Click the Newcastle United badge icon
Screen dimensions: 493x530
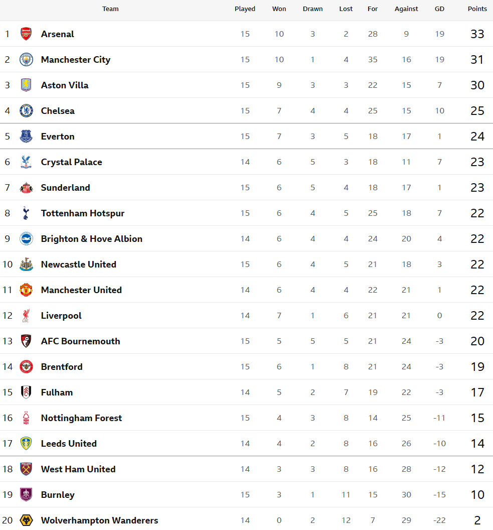click(26, 264)
